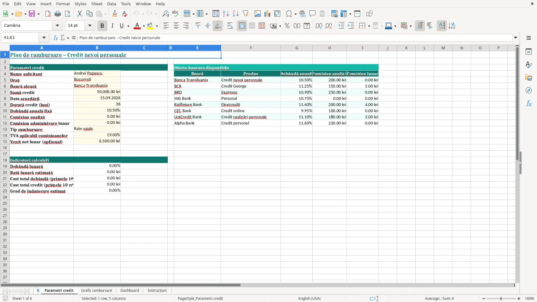Open the Sheet menu
Viewport: 537px width, 302px height.
click(97, 4)
